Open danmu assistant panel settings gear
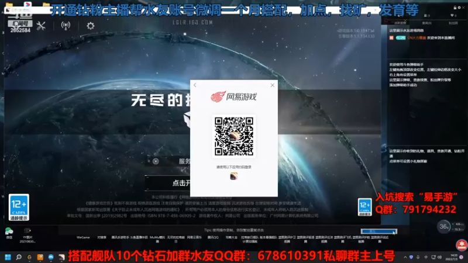 pos(459,8)
